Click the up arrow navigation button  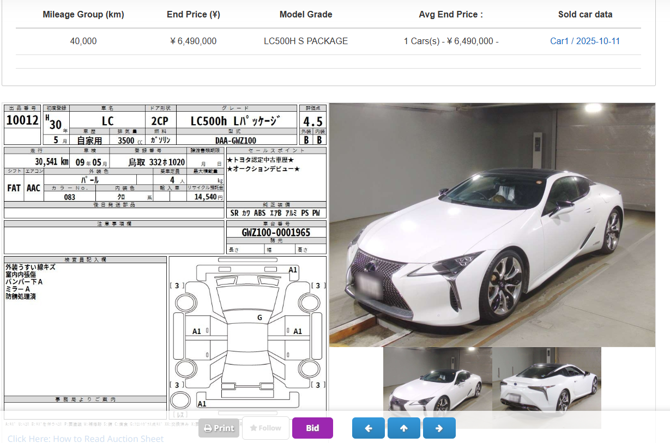point(404,428)
